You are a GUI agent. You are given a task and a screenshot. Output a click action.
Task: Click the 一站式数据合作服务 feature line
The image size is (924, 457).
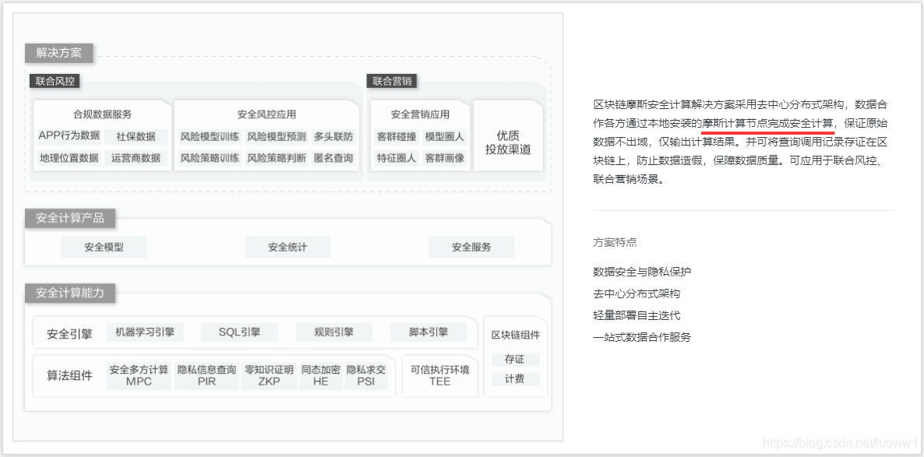642,337
